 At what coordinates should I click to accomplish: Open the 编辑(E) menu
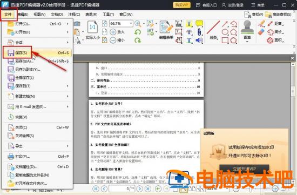tap(23, 15)
